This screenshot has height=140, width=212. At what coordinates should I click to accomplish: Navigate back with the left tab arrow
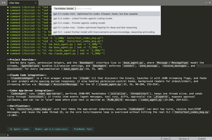tap(2, 2)
